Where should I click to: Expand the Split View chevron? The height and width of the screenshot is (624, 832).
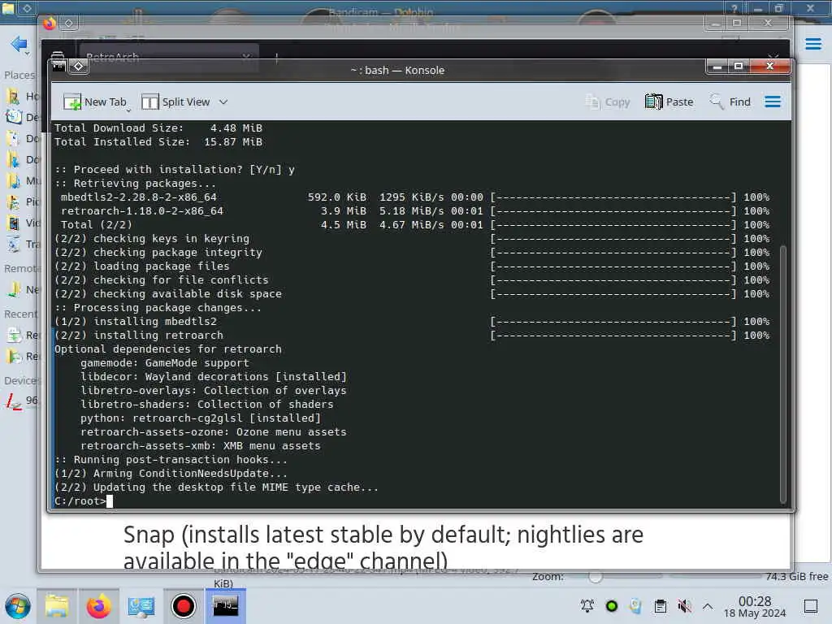[x=223, y=102]
